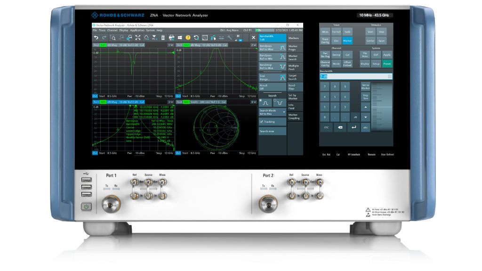
Task: Click the Step Size key
Action: pyautogui.click(x=365, y=97)
